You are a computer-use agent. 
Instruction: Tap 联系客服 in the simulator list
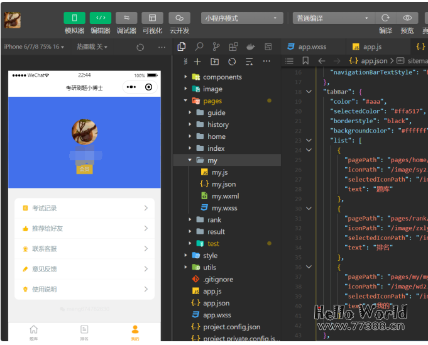84,249
